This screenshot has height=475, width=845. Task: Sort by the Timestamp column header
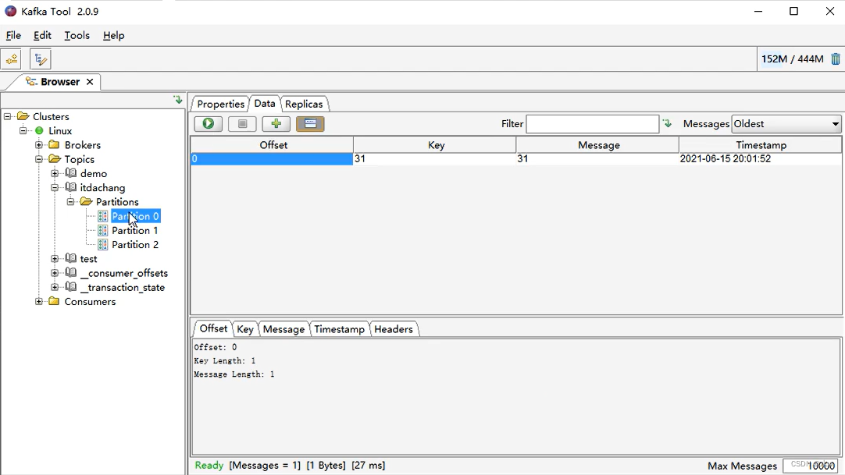[761, 145]
